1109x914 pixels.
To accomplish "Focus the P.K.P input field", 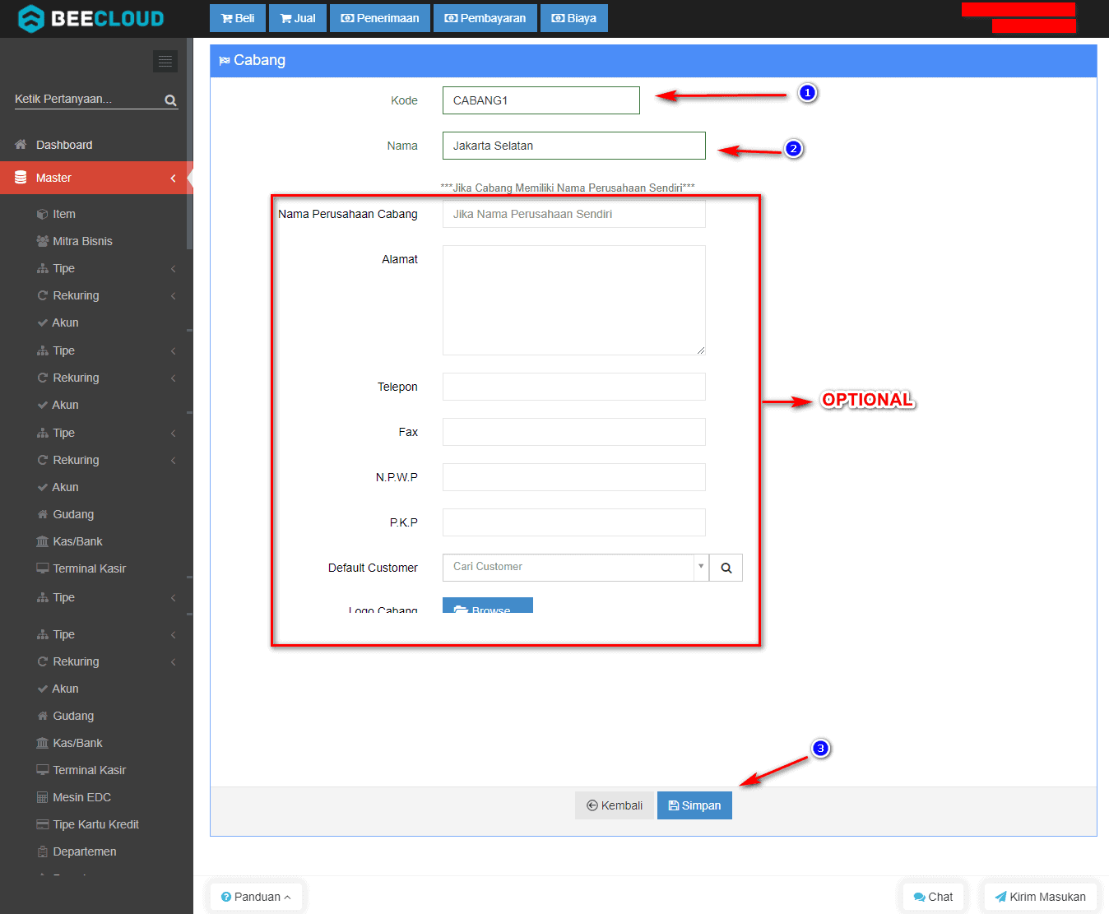I will click(573, 522).
